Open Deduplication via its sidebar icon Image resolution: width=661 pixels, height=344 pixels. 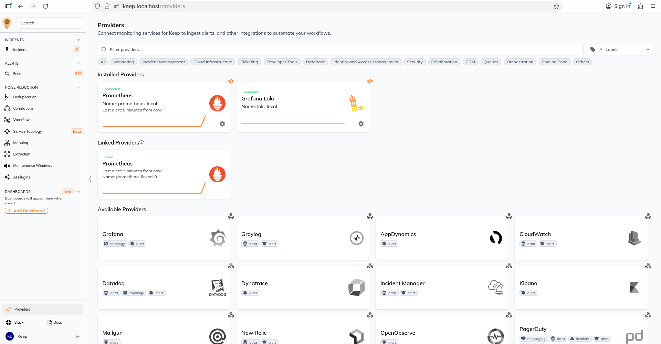click(x=7, y=97)
